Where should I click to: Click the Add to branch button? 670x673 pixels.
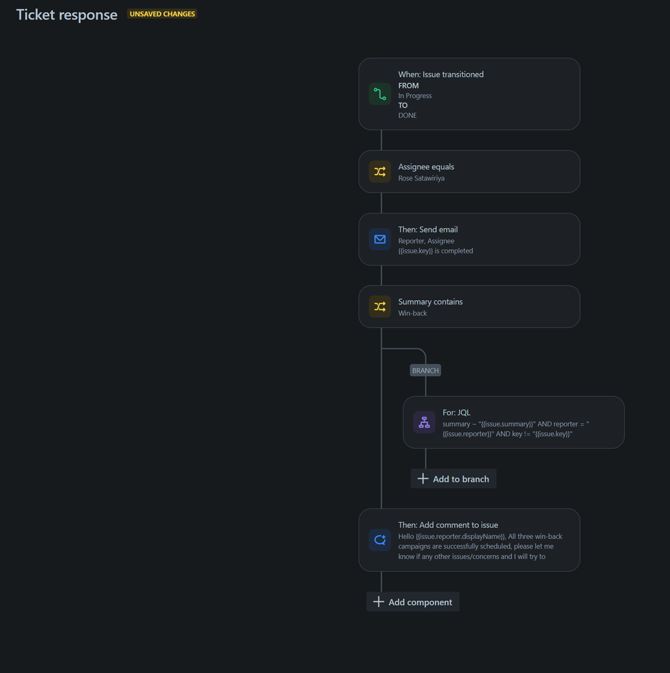453,478
